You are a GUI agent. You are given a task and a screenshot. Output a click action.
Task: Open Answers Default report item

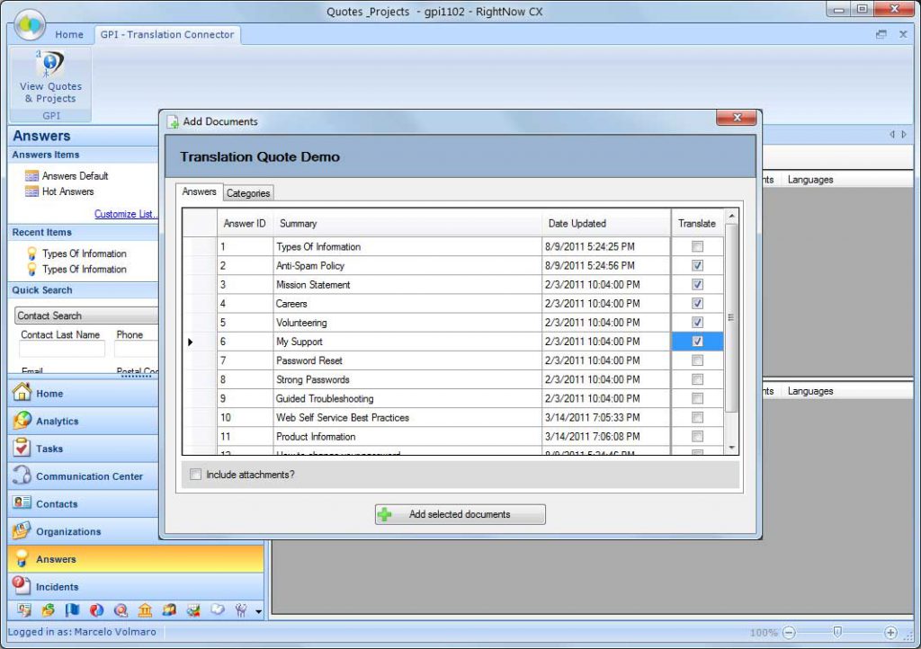[74, 176]
